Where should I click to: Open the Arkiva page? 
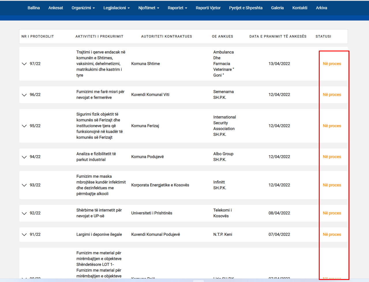pos(321,8)
